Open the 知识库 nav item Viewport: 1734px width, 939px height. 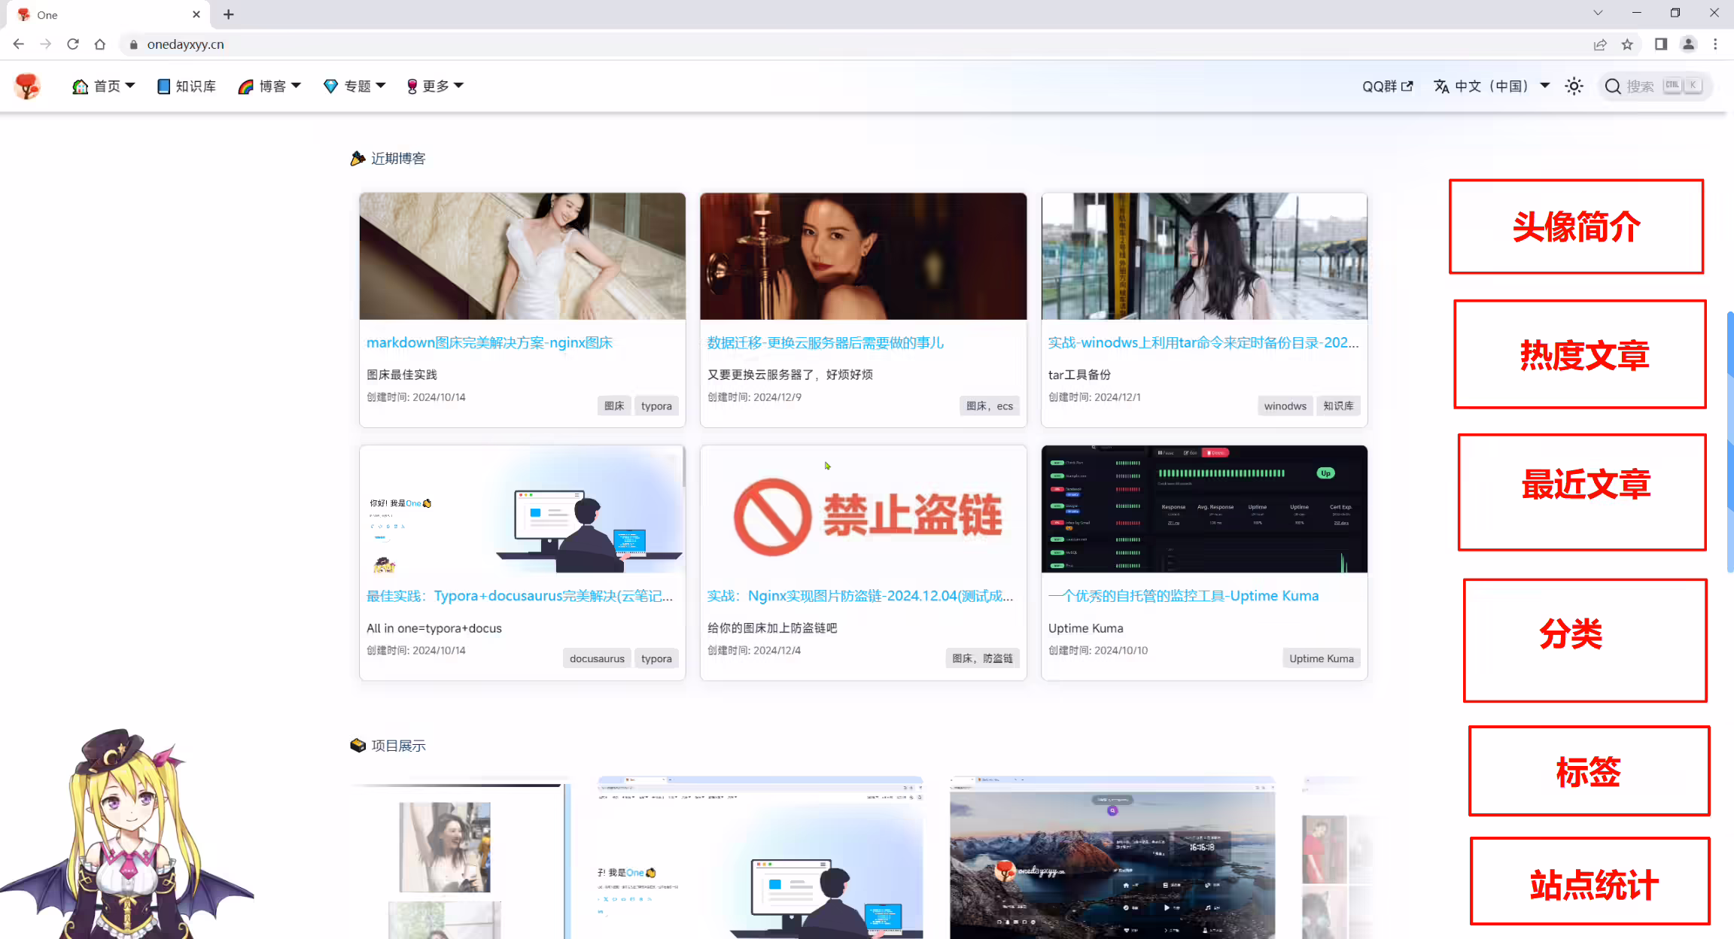tap(187, 87)
